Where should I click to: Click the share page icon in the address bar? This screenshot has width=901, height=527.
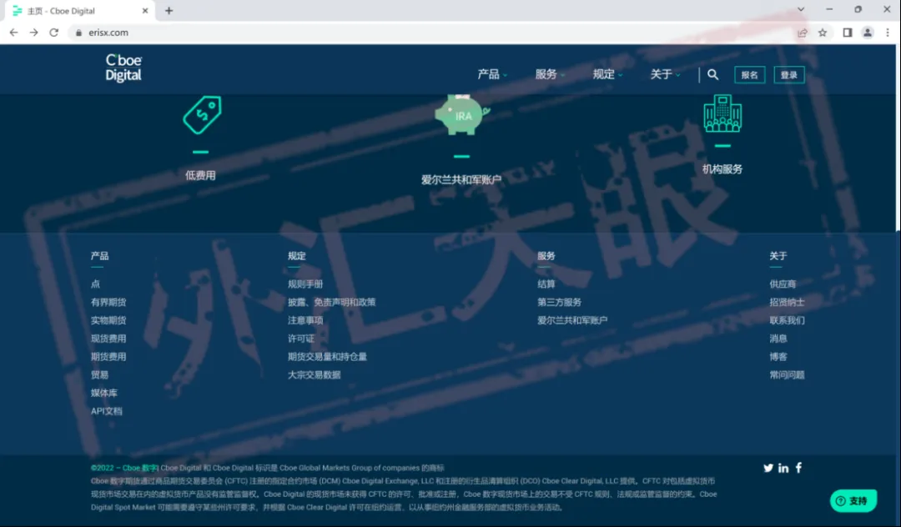click(x=803, y=33)
